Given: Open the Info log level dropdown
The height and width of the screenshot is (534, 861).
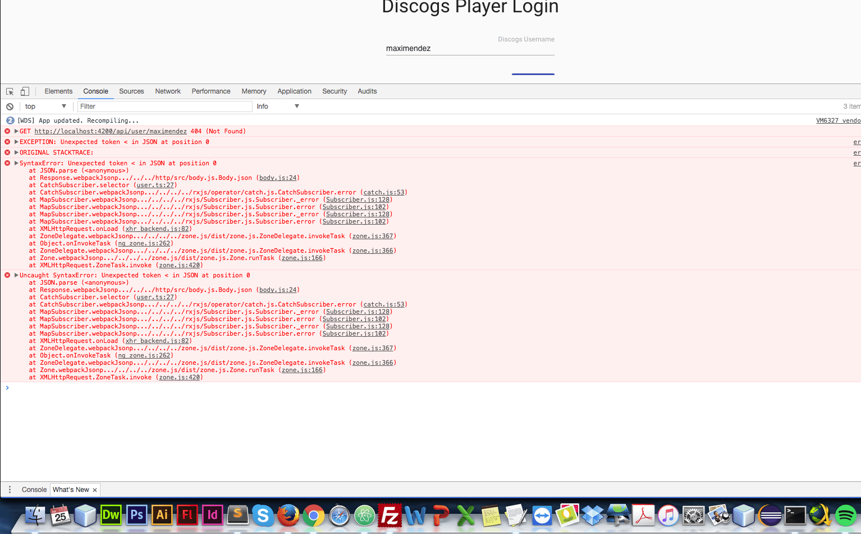Looking at the screenshot, I should click(x=278, y=106).
